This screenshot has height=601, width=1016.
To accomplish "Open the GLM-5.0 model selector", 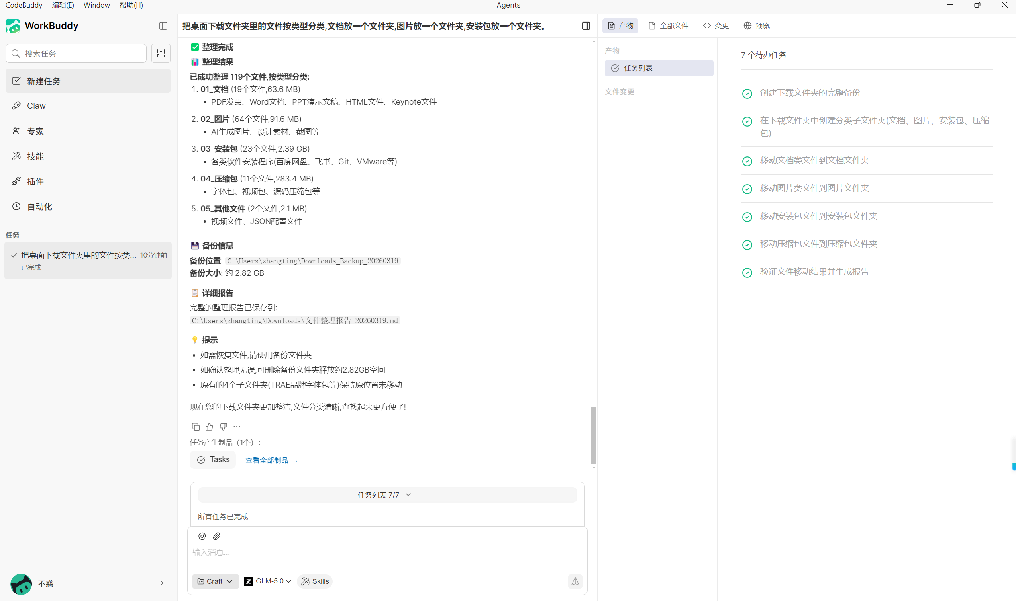I will tap(268, 581).
